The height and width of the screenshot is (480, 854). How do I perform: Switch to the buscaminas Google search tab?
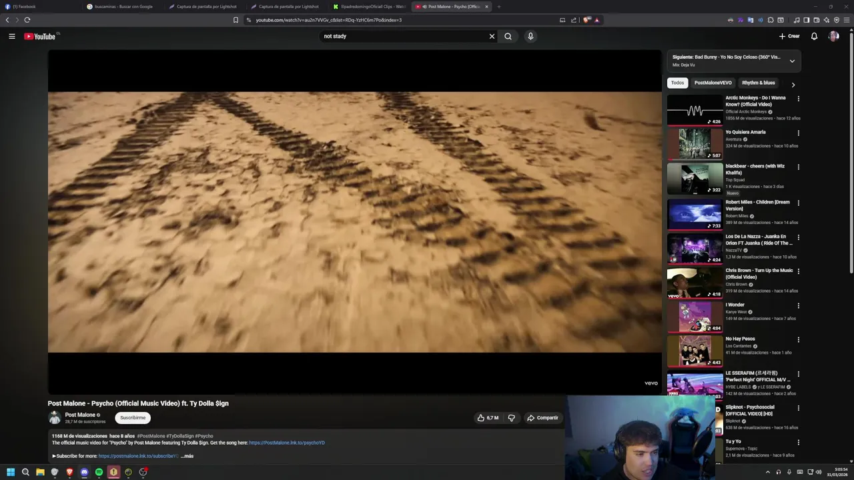123,7
